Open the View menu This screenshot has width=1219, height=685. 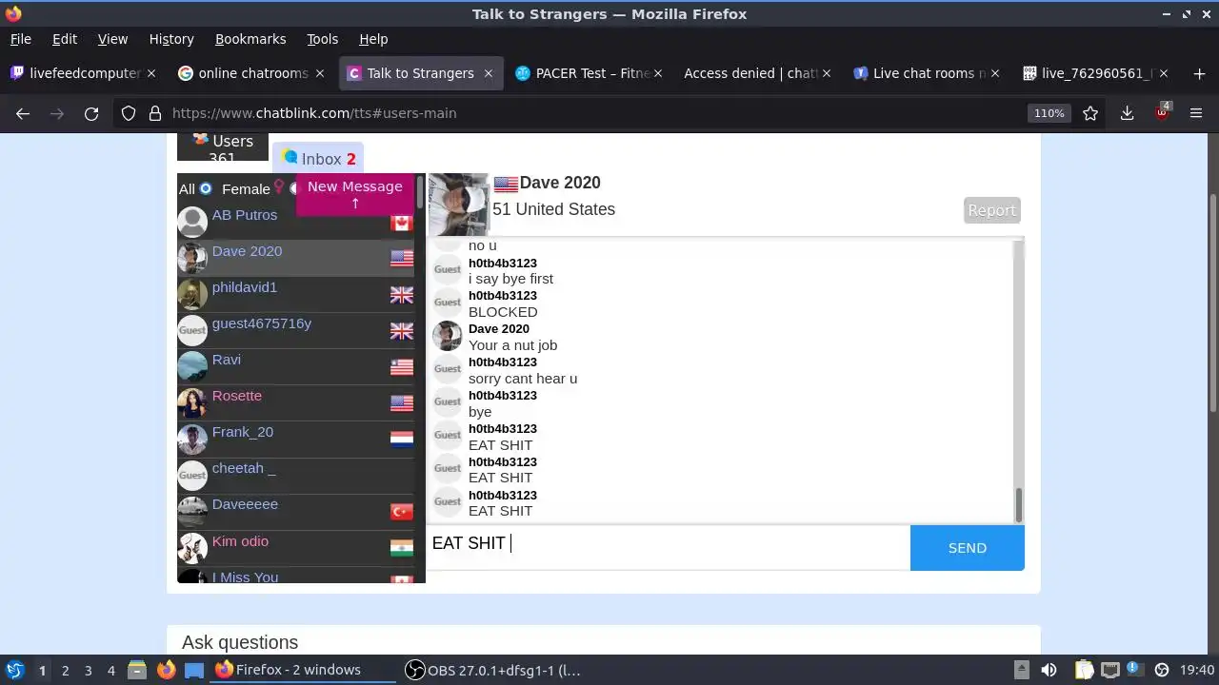[112, 39]
